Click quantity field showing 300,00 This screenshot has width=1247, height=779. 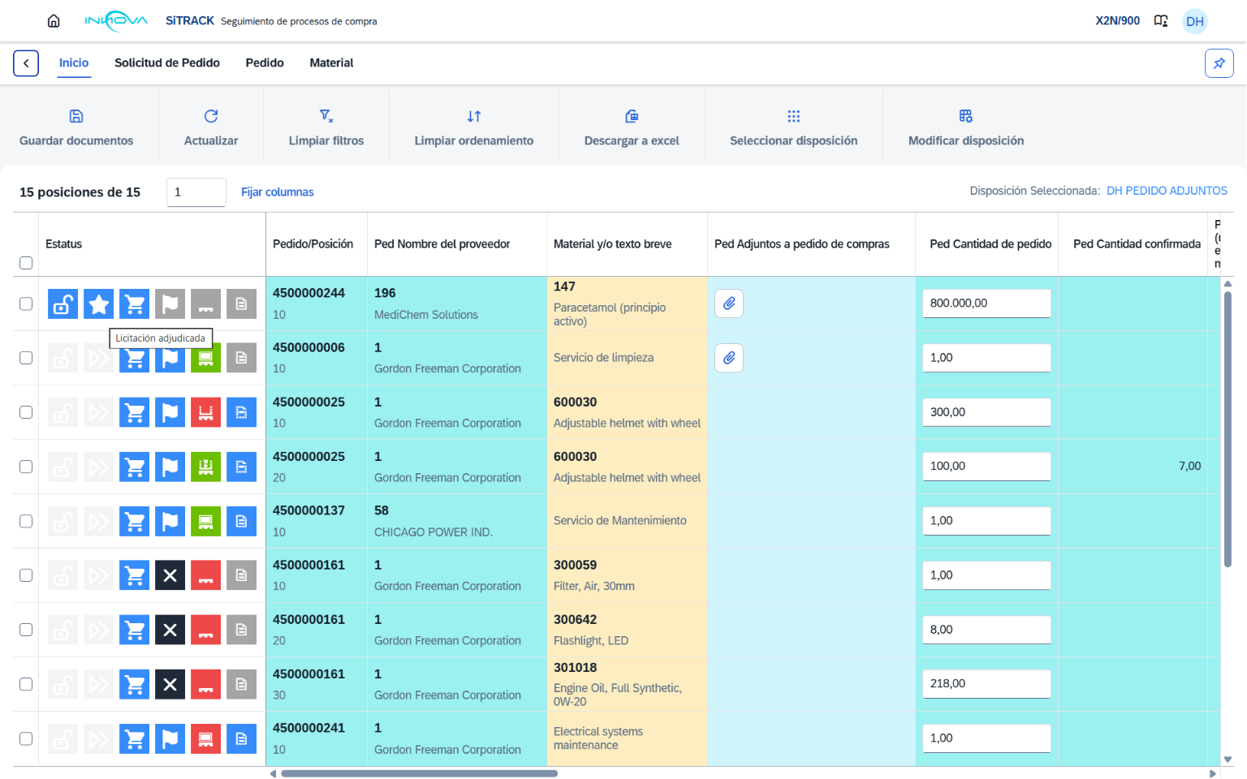[986, 412]
